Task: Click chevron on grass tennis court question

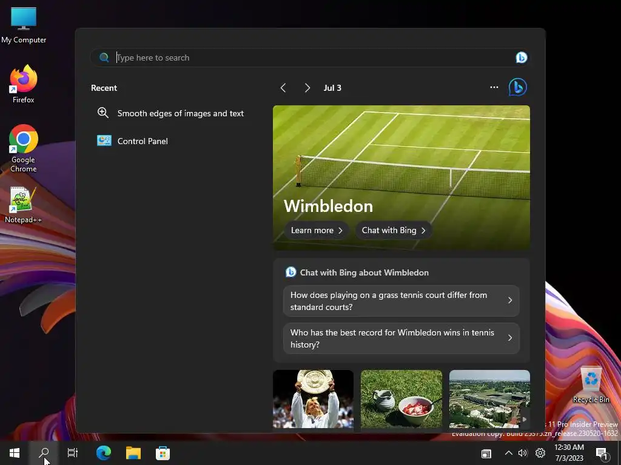Action: coord(510,300)
